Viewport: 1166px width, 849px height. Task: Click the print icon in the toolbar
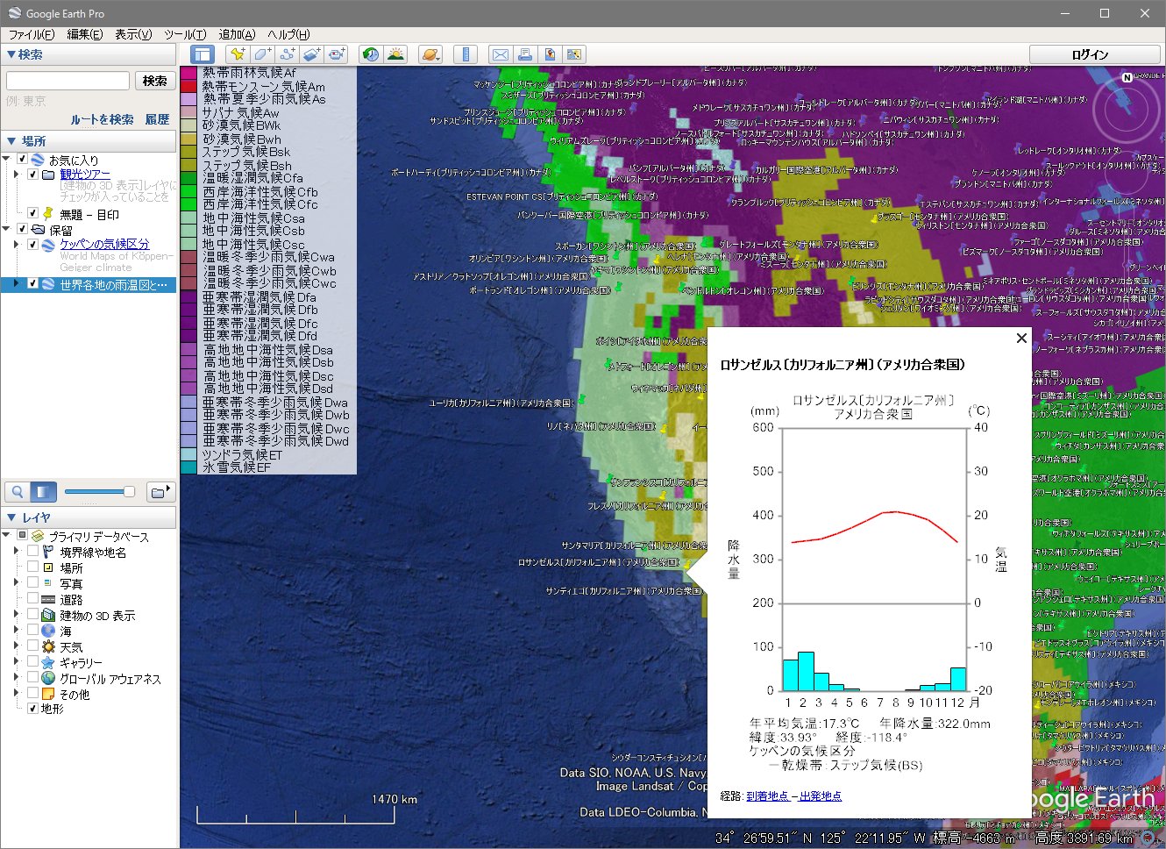point(525,54)
